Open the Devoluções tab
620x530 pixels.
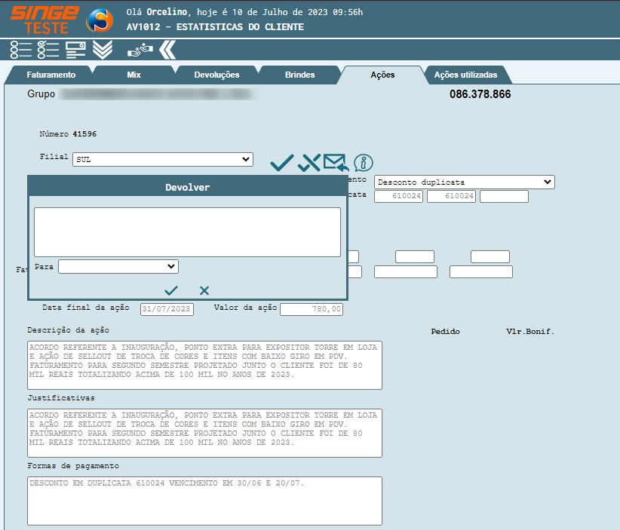click(x=216, y=75)
